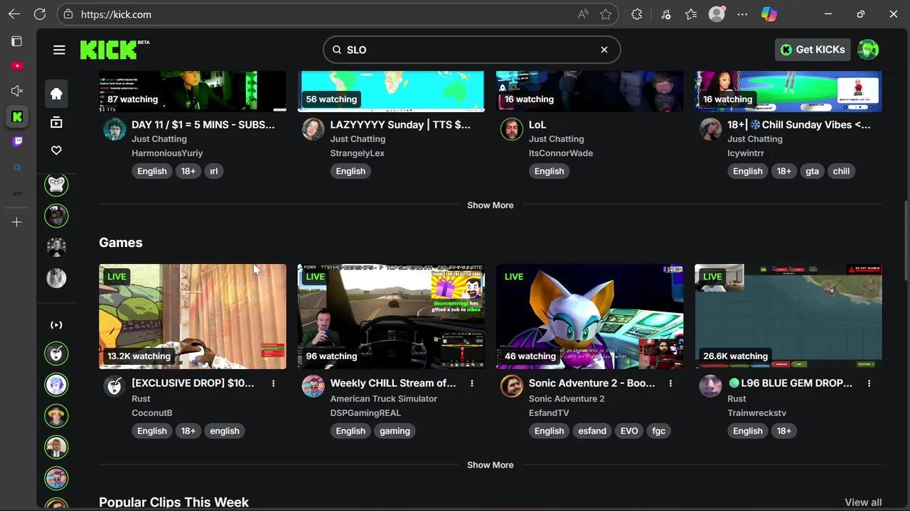Click the live broadcast signal sidebar icon
Viewport: 910px width, 511px height.
(56, 325)
